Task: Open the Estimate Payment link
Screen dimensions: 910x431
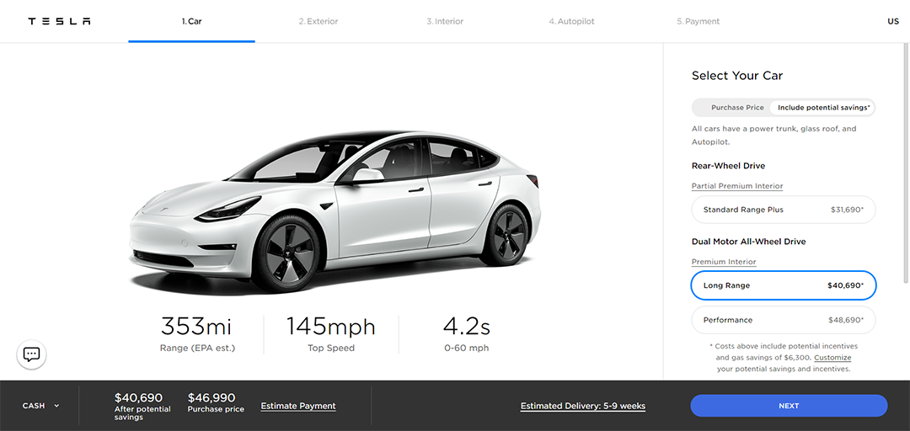Action: pyautogui.click(x=298, y=406)
